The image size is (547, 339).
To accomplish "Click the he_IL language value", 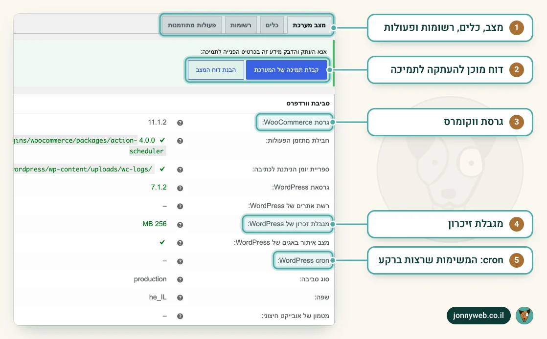I will click(158, 297).
